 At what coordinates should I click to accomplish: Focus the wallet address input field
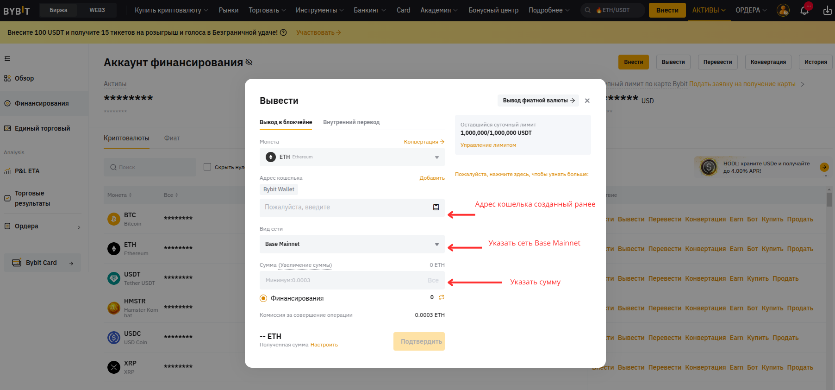point(352,208)
